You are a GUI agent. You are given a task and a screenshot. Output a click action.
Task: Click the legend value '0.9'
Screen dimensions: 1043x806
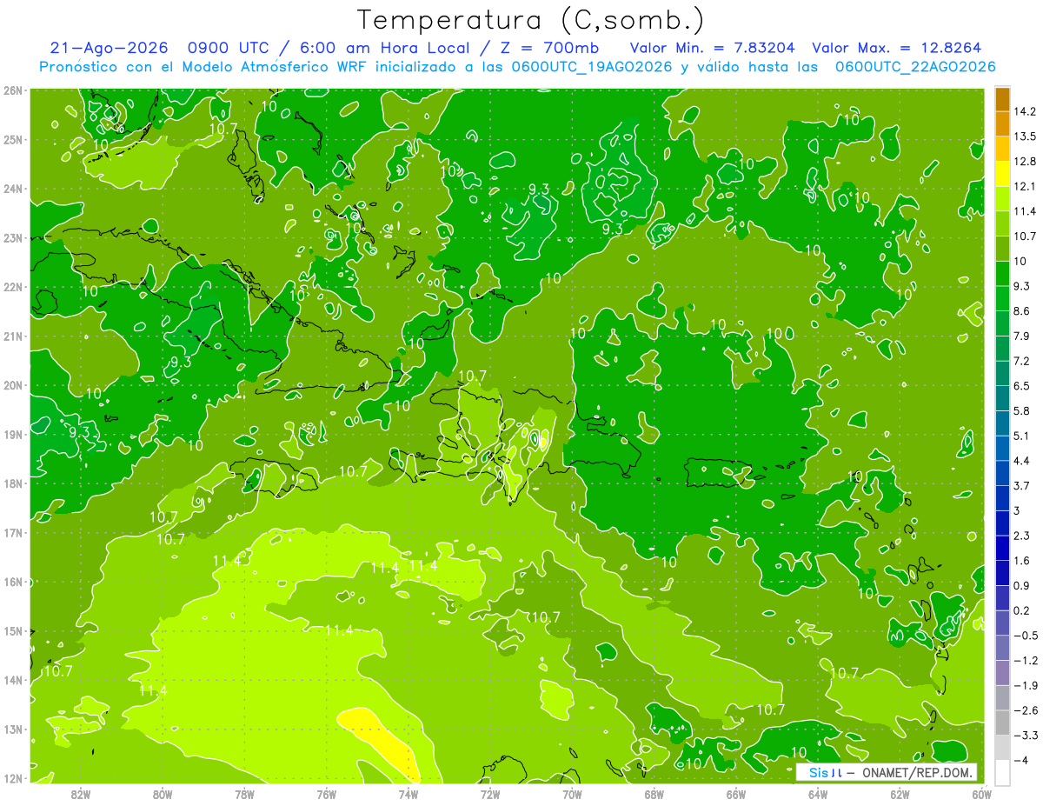coord(1022,585)
